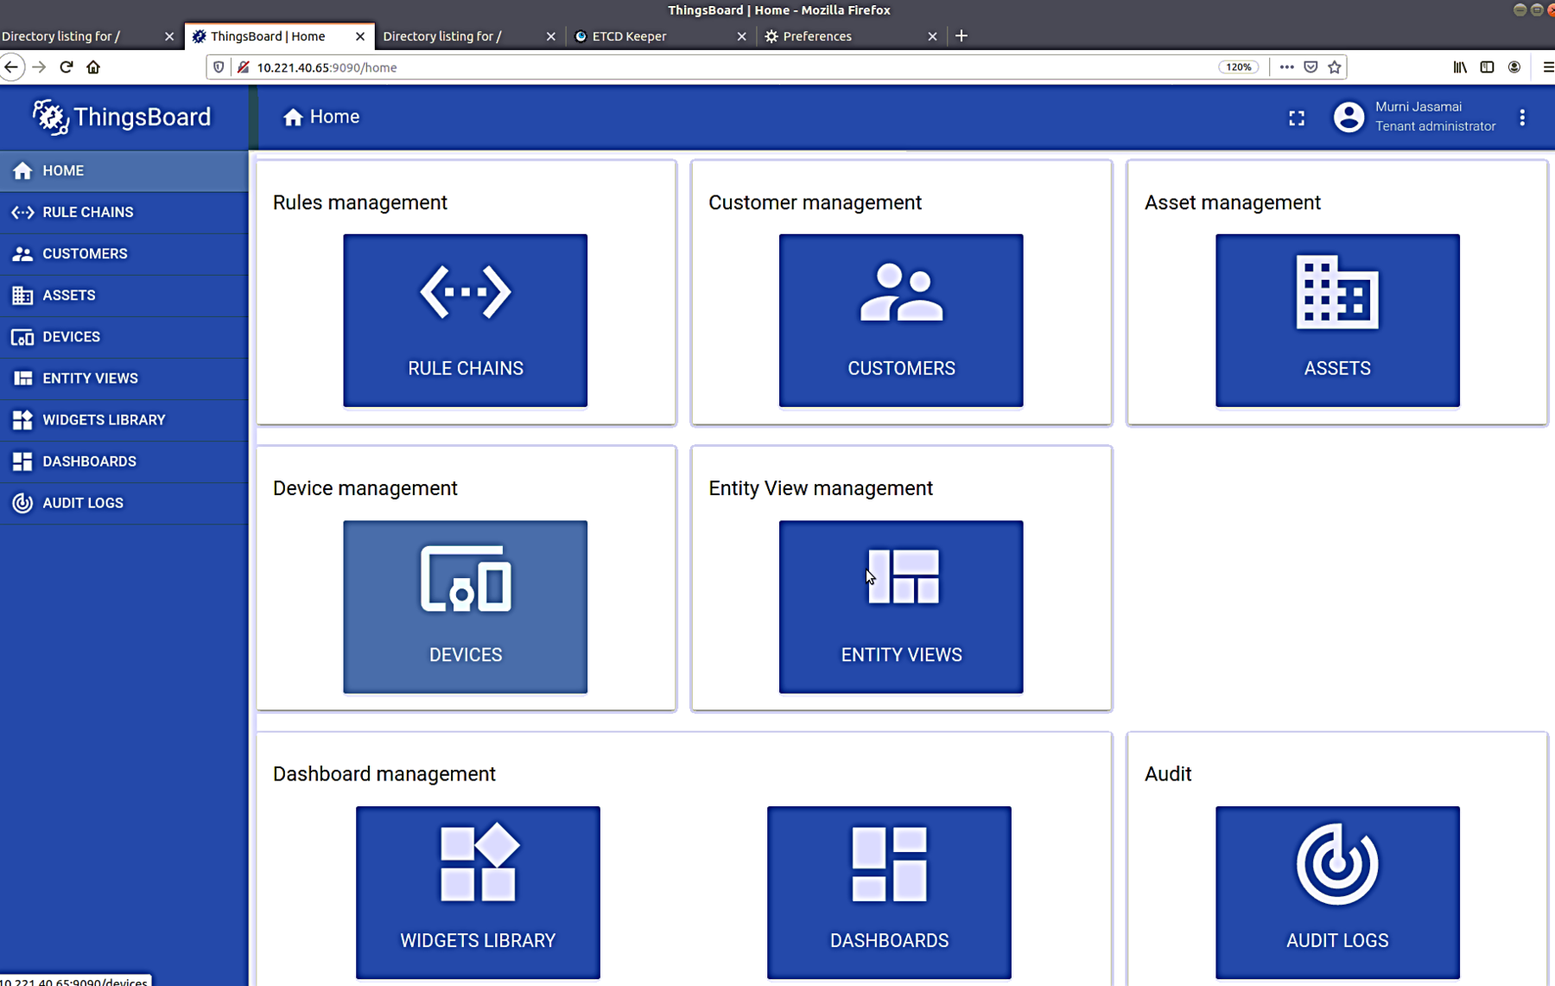
Task: Click the ThingsBoard logo link
Action: pos(122,118)
